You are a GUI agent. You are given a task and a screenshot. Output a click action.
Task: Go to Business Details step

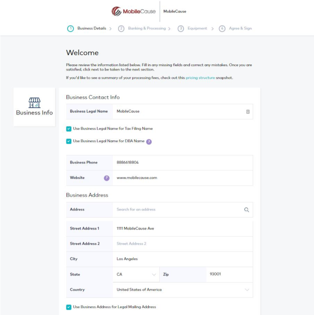[92, 28]
